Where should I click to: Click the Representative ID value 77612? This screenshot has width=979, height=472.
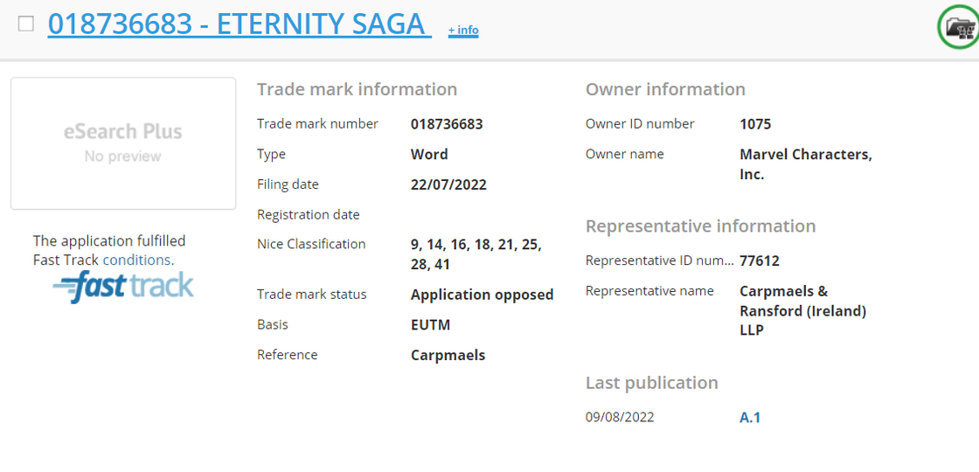pos(759,260)
